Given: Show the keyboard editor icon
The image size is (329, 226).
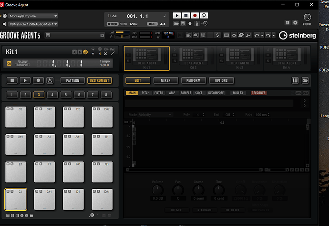Looking at the screenshot, I should [295, 80].
